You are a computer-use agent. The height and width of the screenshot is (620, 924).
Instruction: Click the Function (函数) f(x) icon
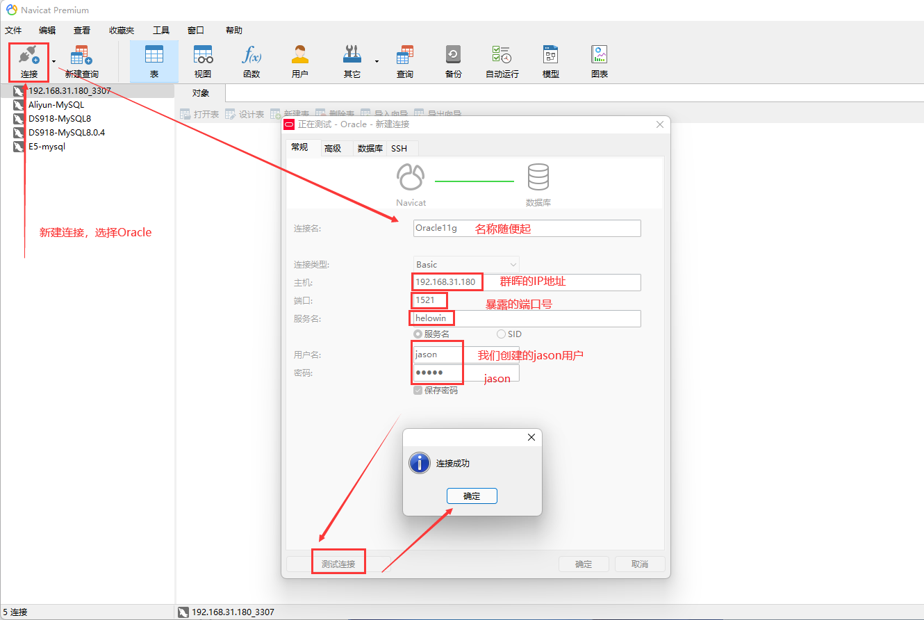(251, 56)
